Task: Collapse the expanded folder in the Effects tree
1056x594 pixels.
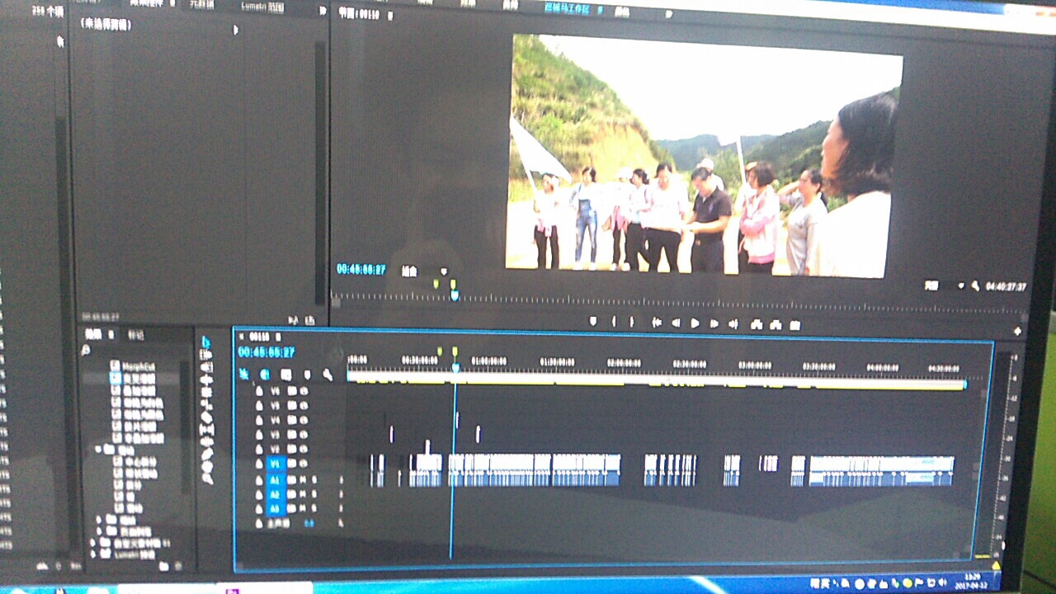Action: point(99,450)
